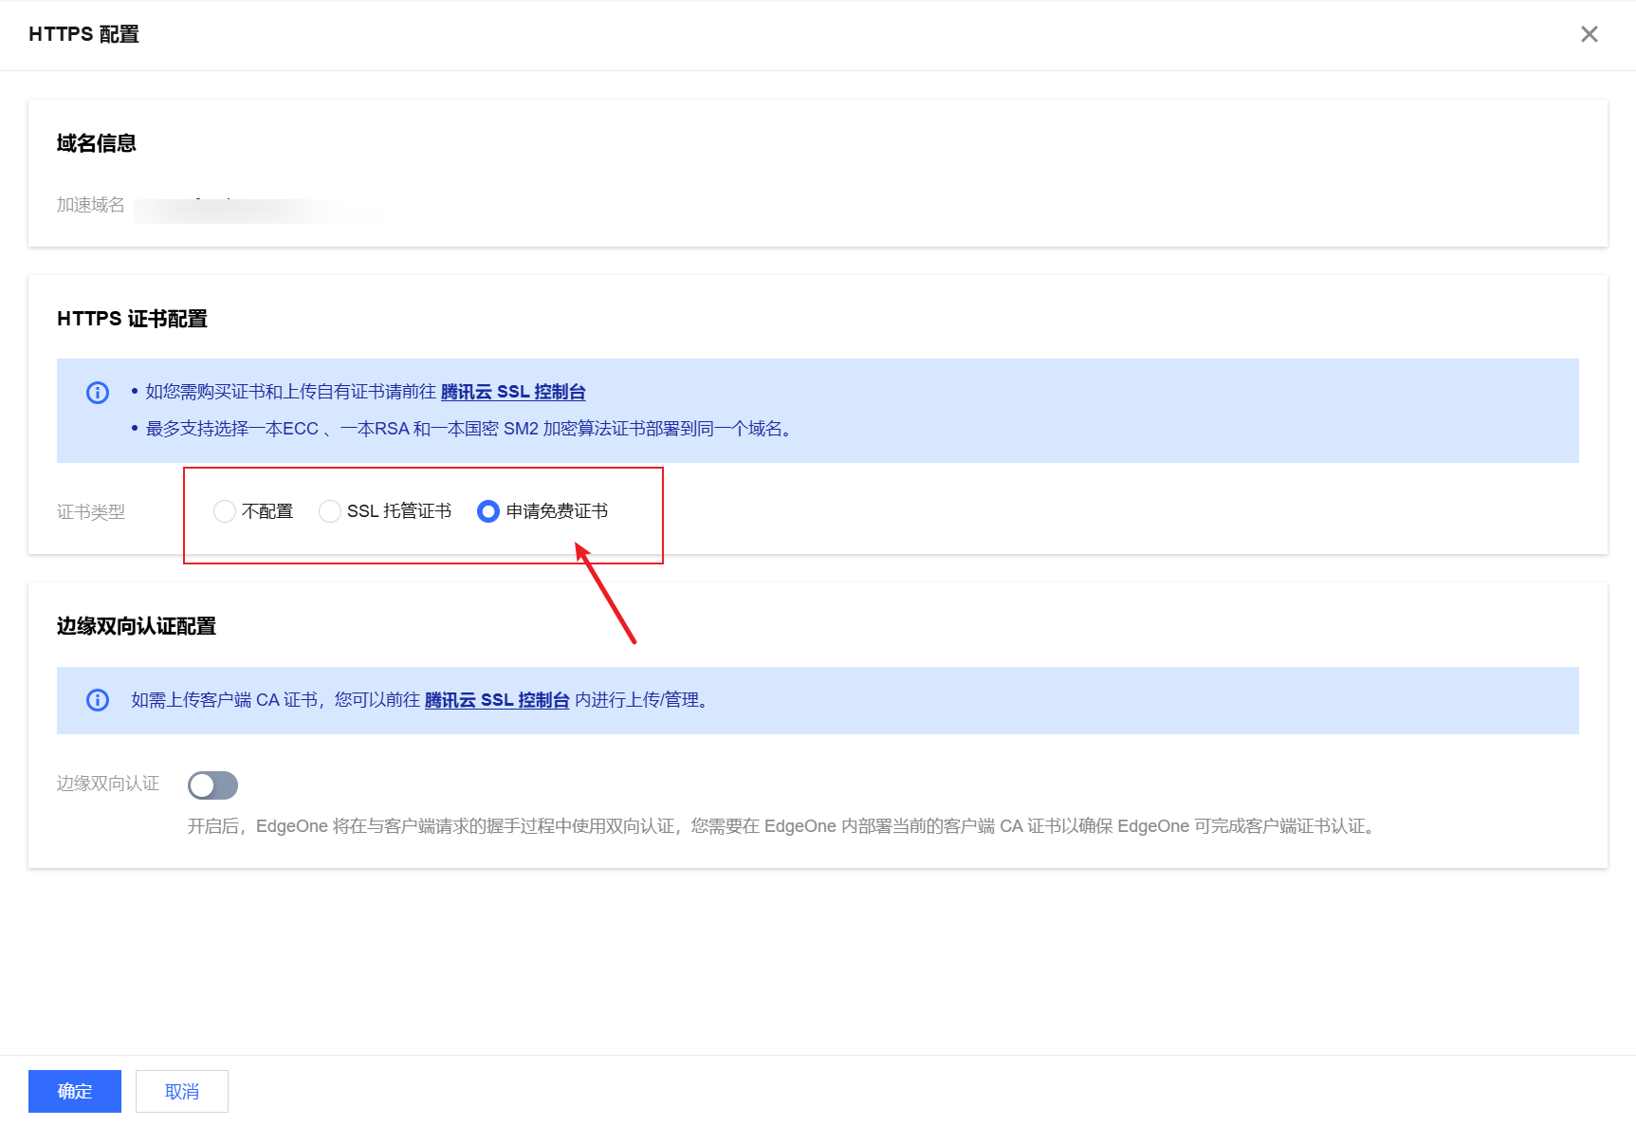Click info icon in HTTPS 证书配置 notice
The width and height of the screenshot is (1636, 1126).
point(98,393)
